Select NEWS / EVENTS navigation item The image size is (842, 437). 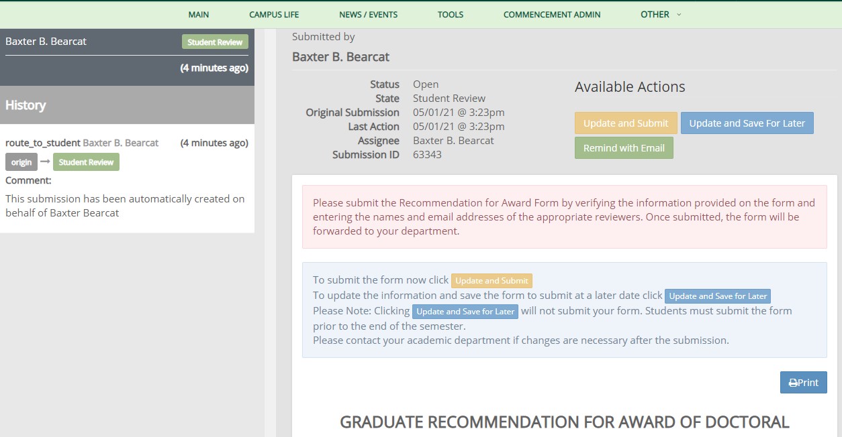(x=368, y=15)
